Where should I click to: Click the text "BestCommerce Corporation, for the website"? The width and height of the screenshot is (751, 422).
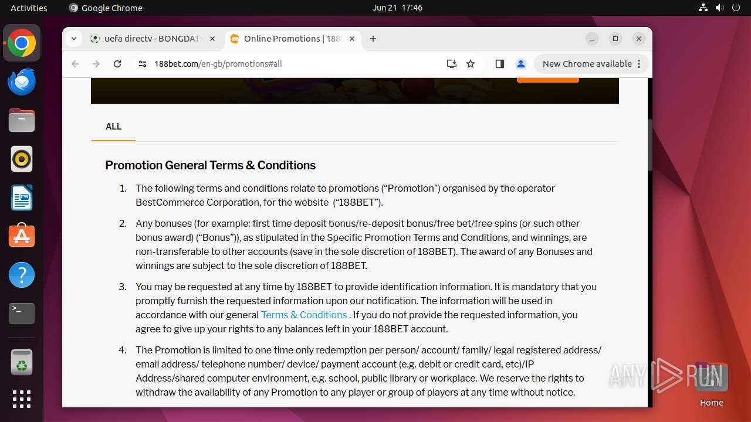click(x=232, y=202)
